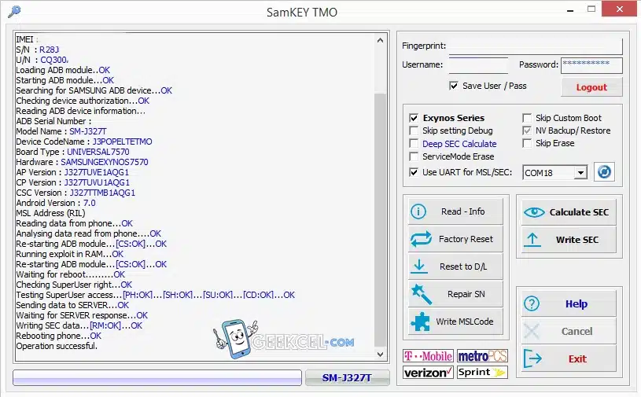This screenshot has width=641, height=397.
Task: Click the Calculate SEC button label
Action: 579,212
